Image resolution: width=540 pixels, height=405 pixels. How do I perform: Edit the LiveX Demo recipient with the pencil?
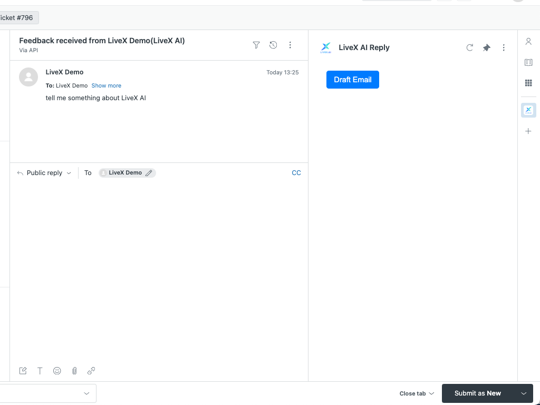click(149, 172)
